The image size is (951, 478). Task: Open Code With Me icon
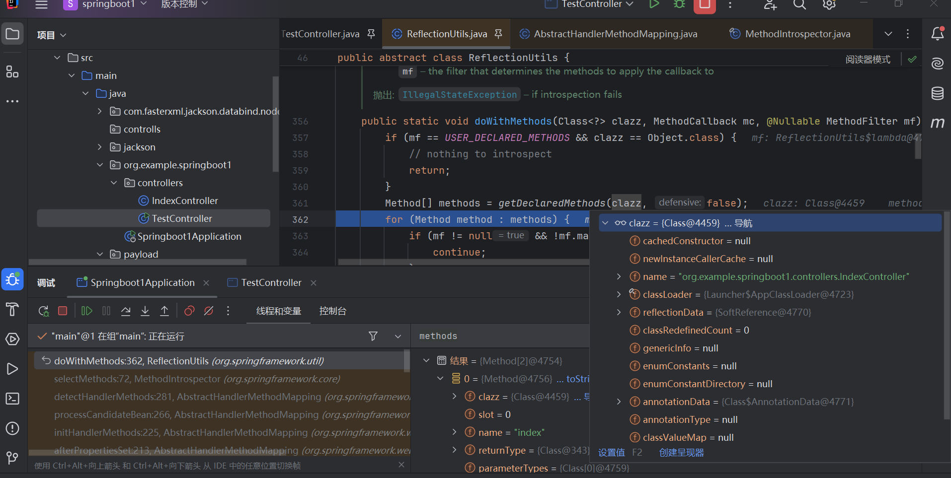(770, 4)
